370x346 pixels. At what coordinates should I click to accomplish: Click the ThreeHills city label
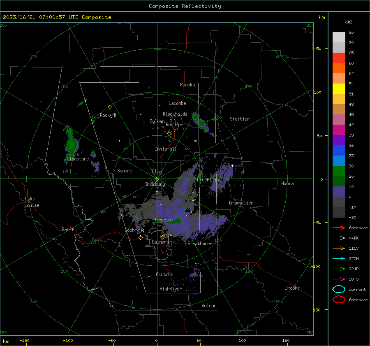(207, 180)
